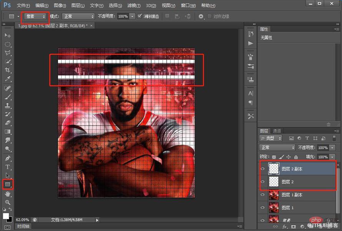Select the Eraser tool
The width and height of the screenshot is (342, 231).
8,123
